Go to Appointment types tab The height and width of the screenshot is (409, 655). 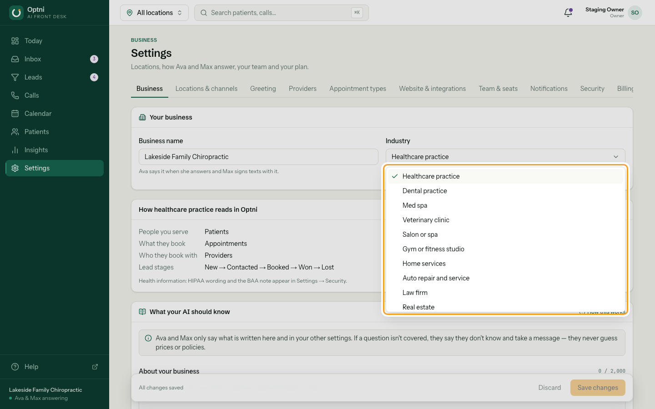coord(358,89)
